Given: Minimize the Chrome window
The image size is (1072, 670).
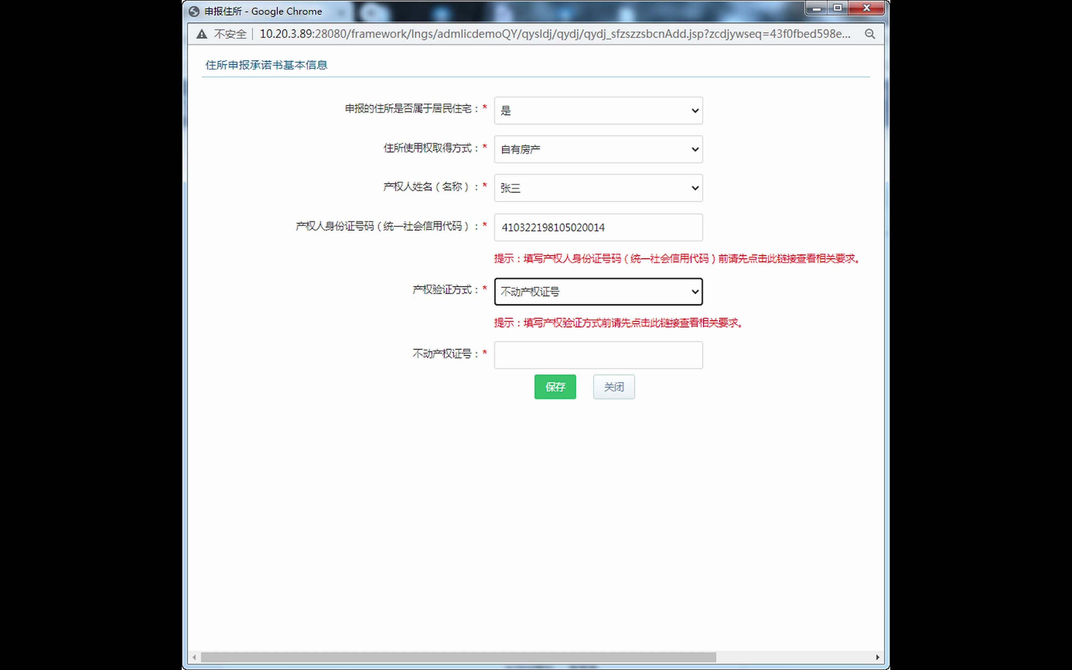Looking at the screenshot, I should (816, 8).
